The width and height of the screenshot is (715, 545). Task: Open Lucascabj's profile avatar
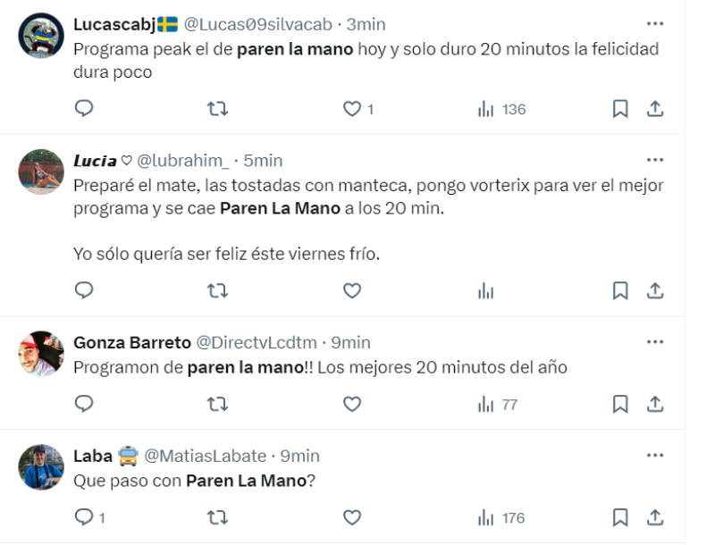coord(41,36)
